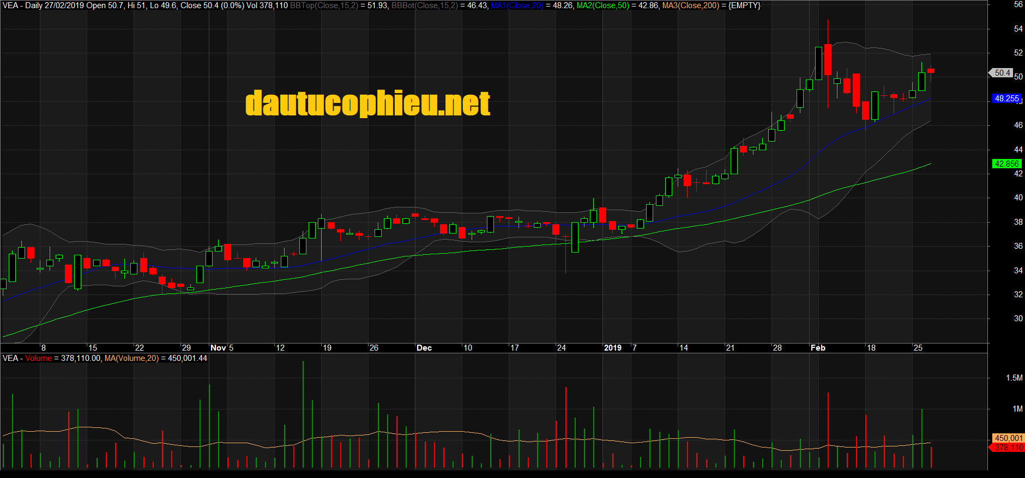Click the BBTop(Close,15,2) indicator label

[x=324, y=5]
